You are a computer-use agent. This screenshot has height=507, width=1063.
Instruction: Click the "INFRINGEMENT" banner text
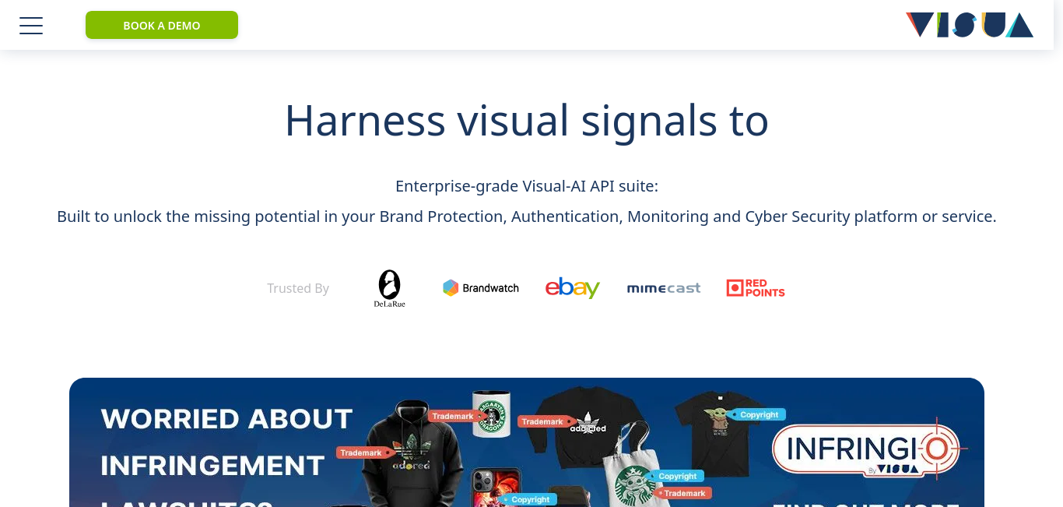(x=212, y=466)
